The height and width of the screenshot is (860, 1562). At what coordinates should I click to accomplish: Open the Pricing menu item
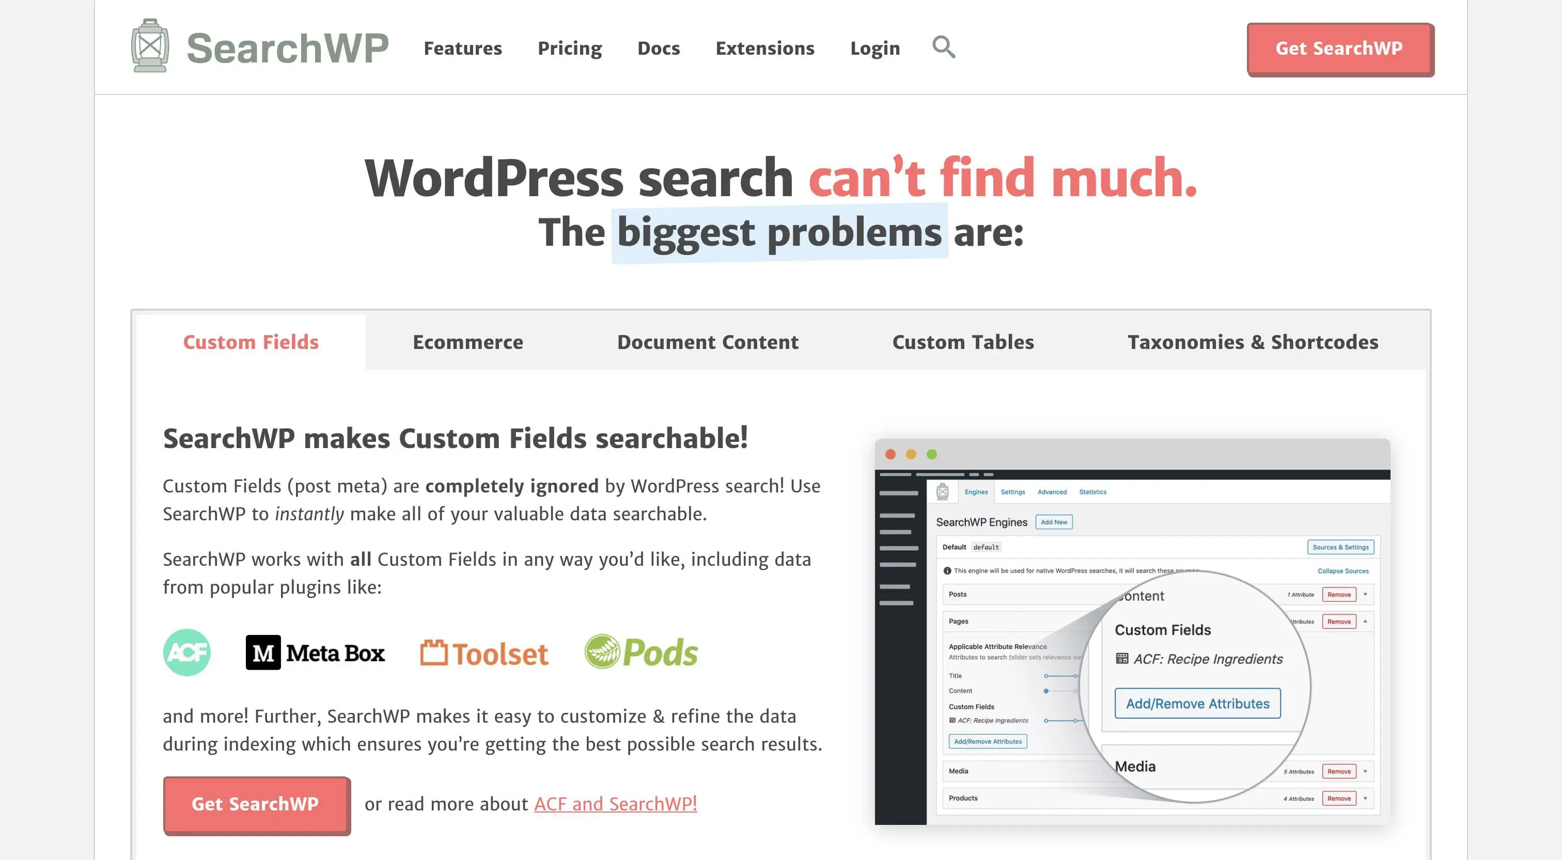(569, 48)
